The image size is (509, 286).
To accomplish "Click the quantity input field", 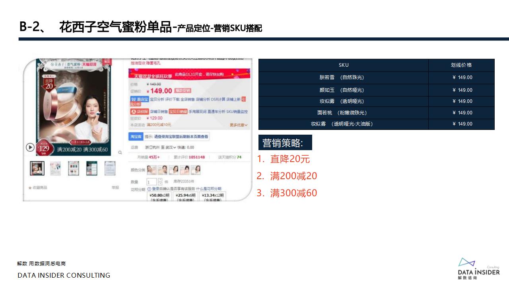I will tap(152, 182).
